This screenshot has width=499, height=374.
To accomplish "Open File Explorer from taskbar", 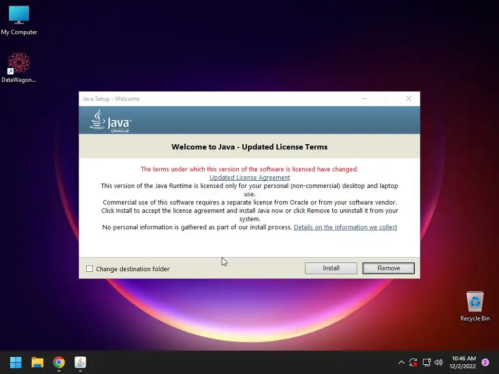I will (37, 362).
